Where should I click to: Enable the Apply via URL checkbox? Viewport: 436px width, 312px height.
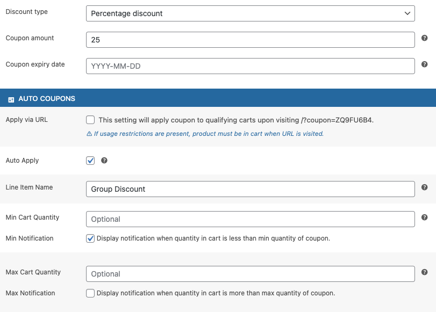point(90,120)
